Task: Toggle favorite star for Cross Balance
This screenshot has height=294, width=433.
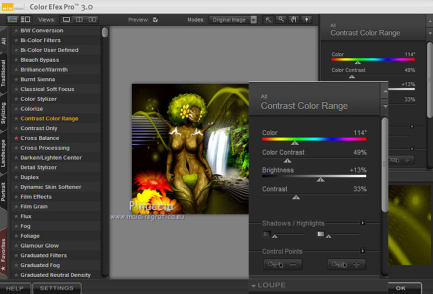Action: 17,138
